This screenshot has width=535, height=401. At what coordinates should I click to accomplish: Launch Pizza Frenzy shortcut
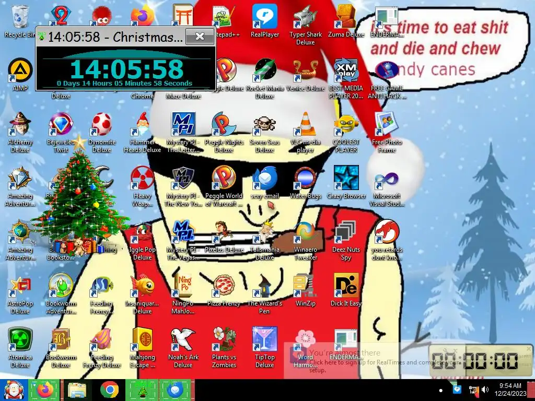click(224, 290)
